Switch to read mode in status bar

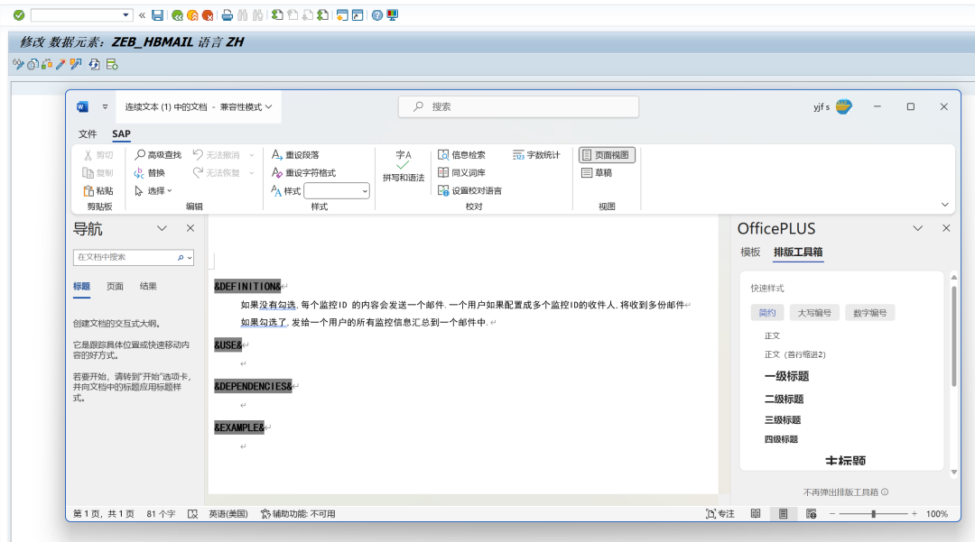click(x=756, y=514)
